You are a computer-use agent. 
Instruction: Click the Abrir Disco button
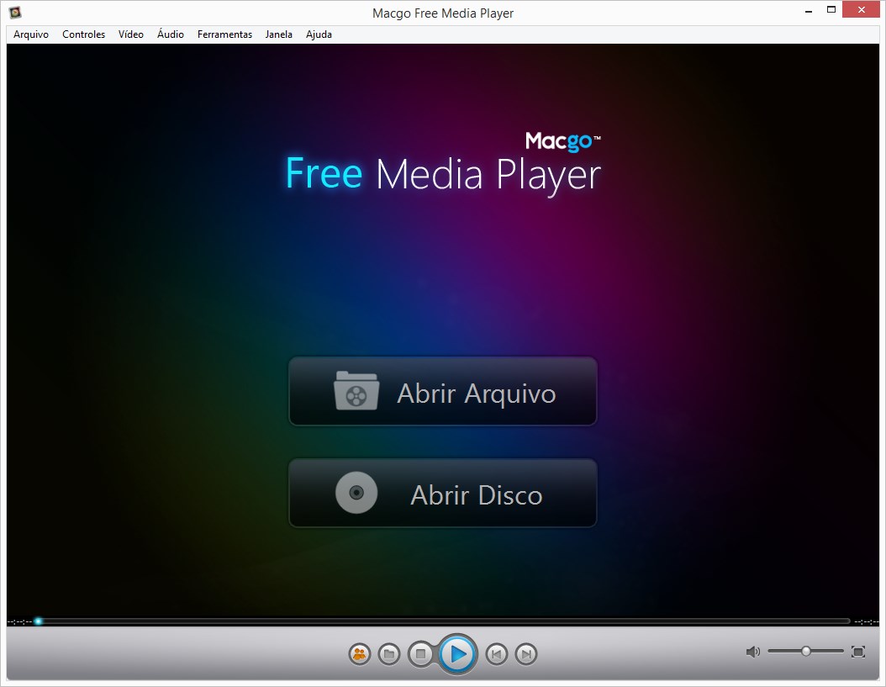[x=443, y=493]
